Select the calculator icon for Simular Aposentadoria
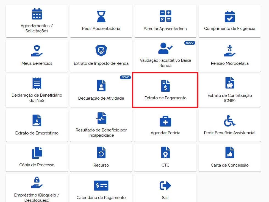The image size is (269, 202). pyautogui.click(x=165, y=16)
